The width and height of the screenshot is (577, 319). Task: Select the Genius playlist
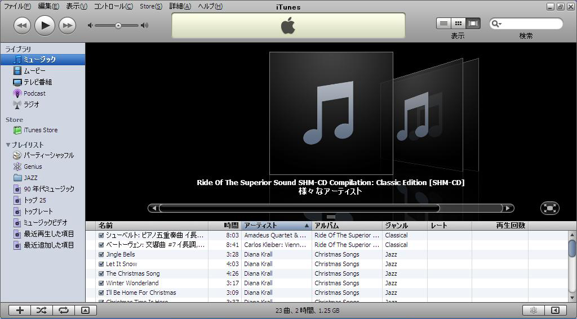click(43, 167)
